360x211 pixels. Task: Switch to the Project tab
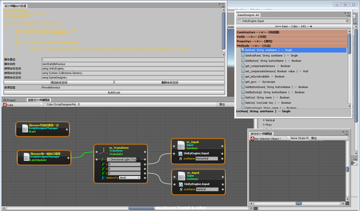click(10, 100)
